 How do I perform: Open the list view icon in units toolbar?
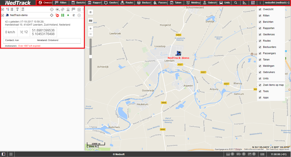pos(12,9)
